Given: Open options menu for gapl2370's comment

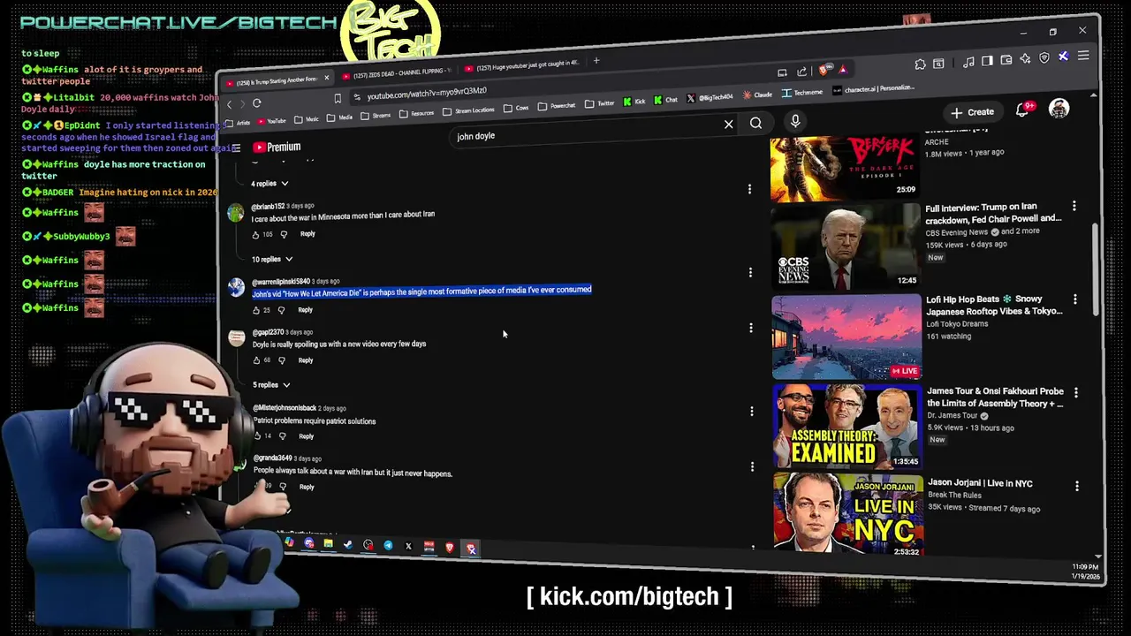Looking at the screenshot, I should 750,328.
